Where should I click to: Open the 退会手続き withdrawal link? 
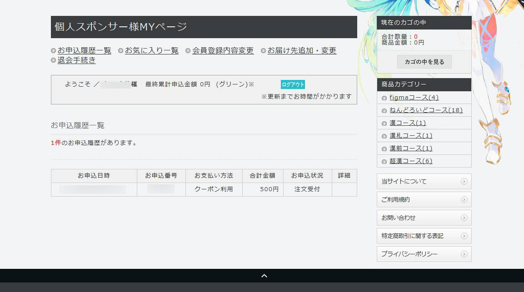tap(76, 60)
